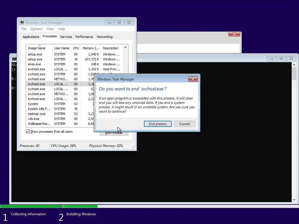299x224 pixels.
Task: Click Physical Memory: 33% status entry
Action: click(x=106, y=146)
